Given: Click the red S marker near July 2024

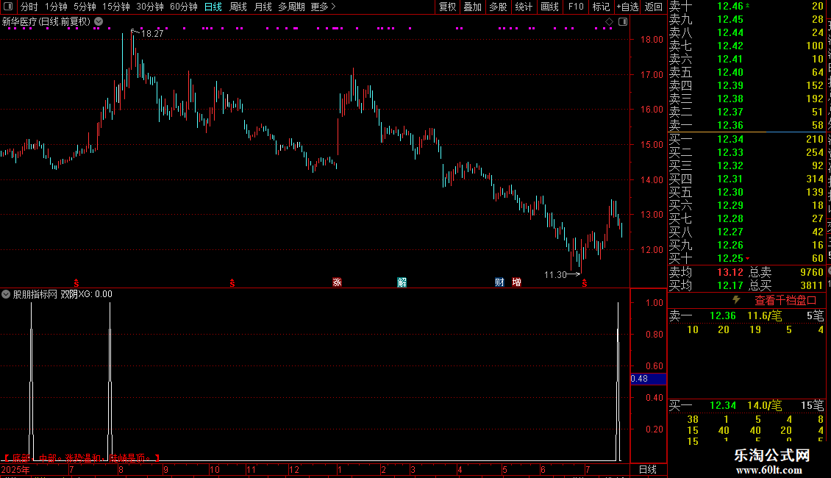Looking at the screenshot, I should tap(76, 283).
